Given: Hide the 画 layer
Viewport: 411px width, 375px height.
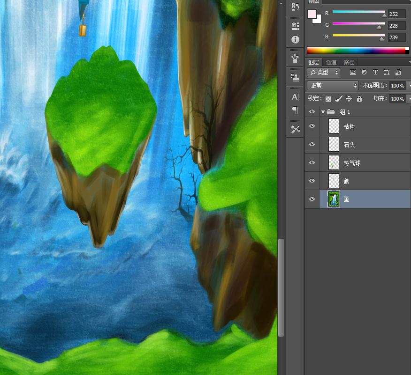Looking at the screenshot, I should [x=312, y=199].
